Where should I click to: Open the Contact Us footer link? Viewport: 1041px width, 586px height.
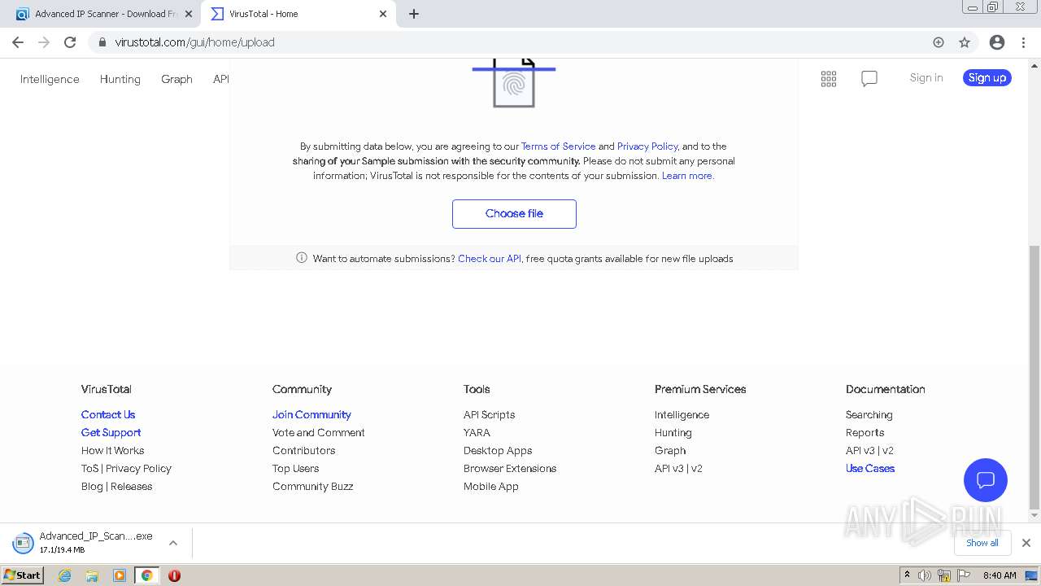(108, 415)
